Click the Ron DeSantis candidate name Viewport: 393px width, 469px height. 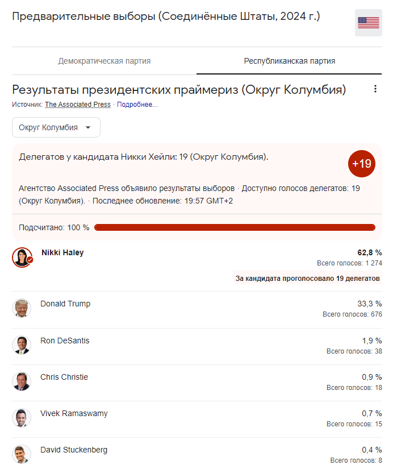[x=65, y=341]
